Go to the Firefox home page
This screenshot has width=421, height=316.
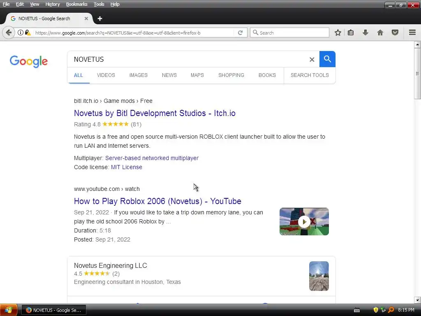380,33
